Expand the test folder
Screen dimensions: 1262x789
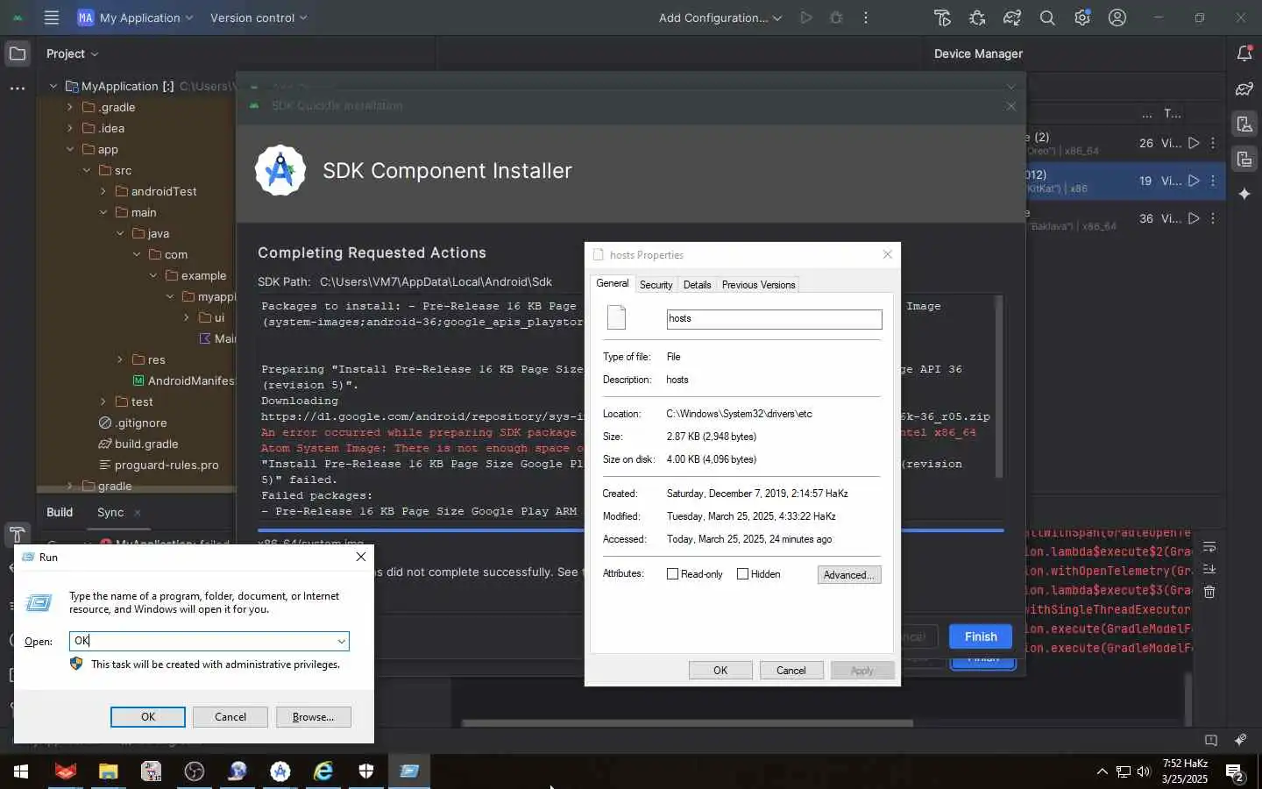tap(103, 402)
